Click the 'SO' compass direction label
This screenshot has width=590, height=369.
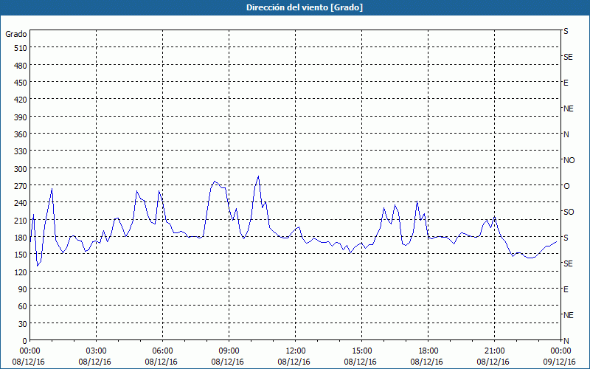569,212
